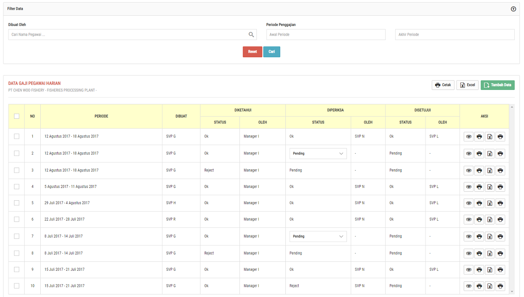This screenshot has width=524, height=297.
Task: Click the eye view icon in row 1
Action: pyautogui.click(x=468, y=137)
